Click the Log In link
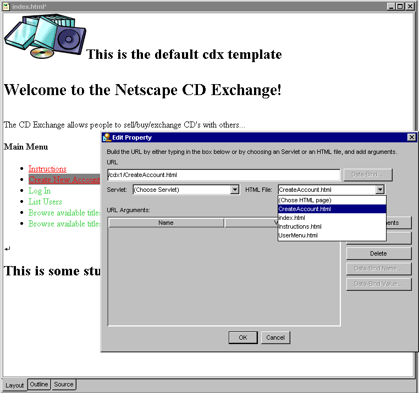 40,191
